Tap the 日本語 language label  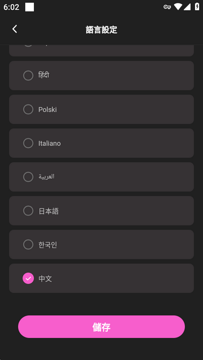click(48, 211)
